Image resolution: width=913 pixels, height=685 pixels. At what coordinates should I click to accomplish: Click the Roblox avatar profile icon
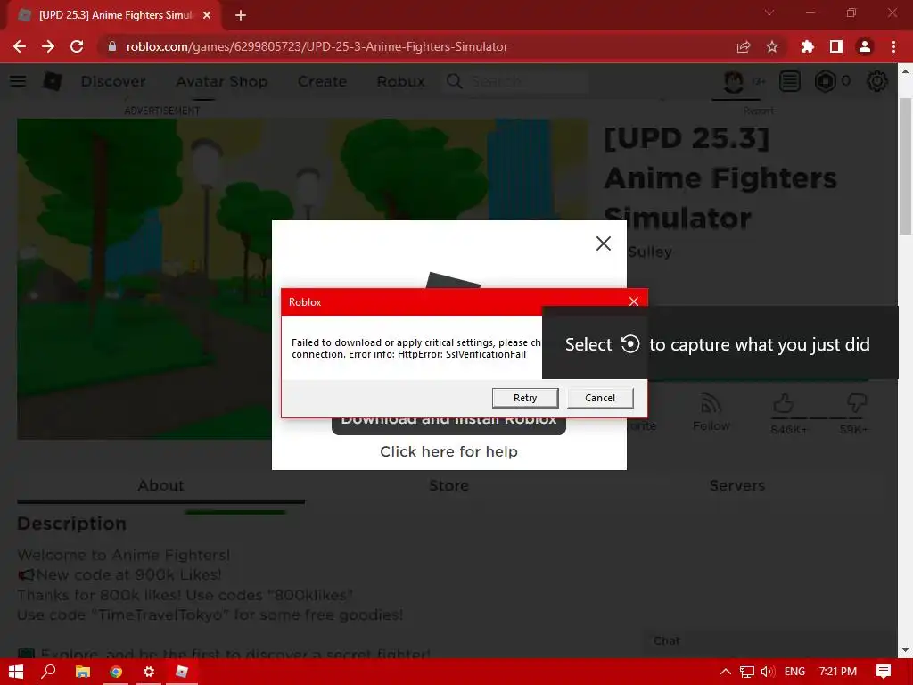coord(734,81)
